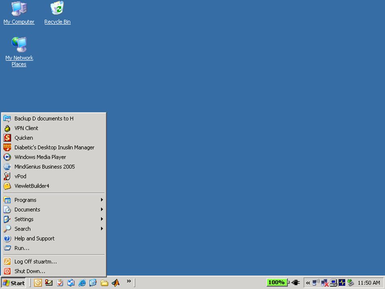Screen dimensions: 385x289
Task: Open the Run... dialog
Action: [x=54, y=248]
